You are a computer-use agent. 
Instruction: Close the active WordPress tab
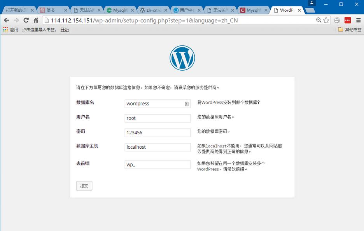click(x=299, y=10)
